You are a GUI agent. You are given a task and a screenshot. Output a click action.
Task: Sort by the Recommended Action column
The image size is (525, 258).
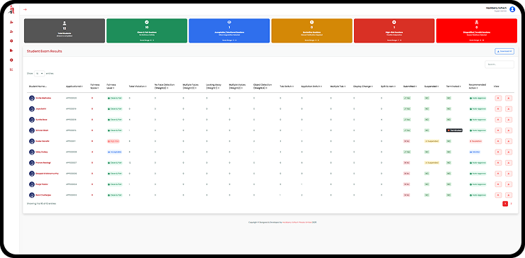click(477, 86)
